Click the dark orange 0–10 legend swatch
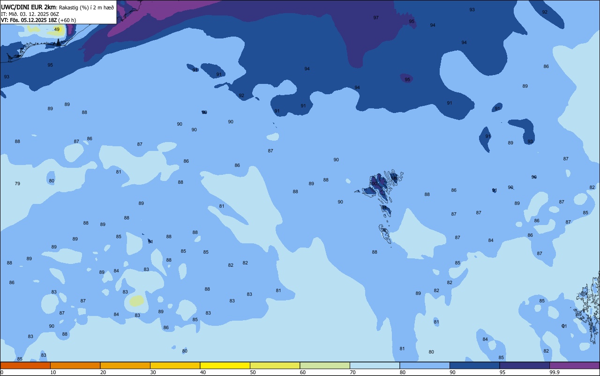This screenshot has width=600, height=376. coord(25,365)
